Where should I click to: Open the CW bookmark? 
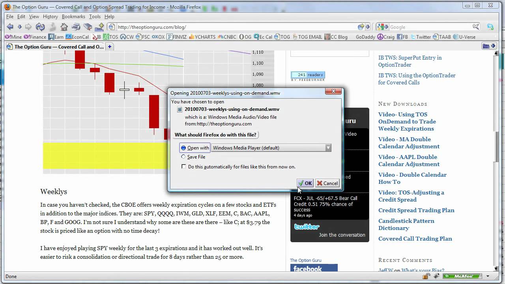[127, 37]
